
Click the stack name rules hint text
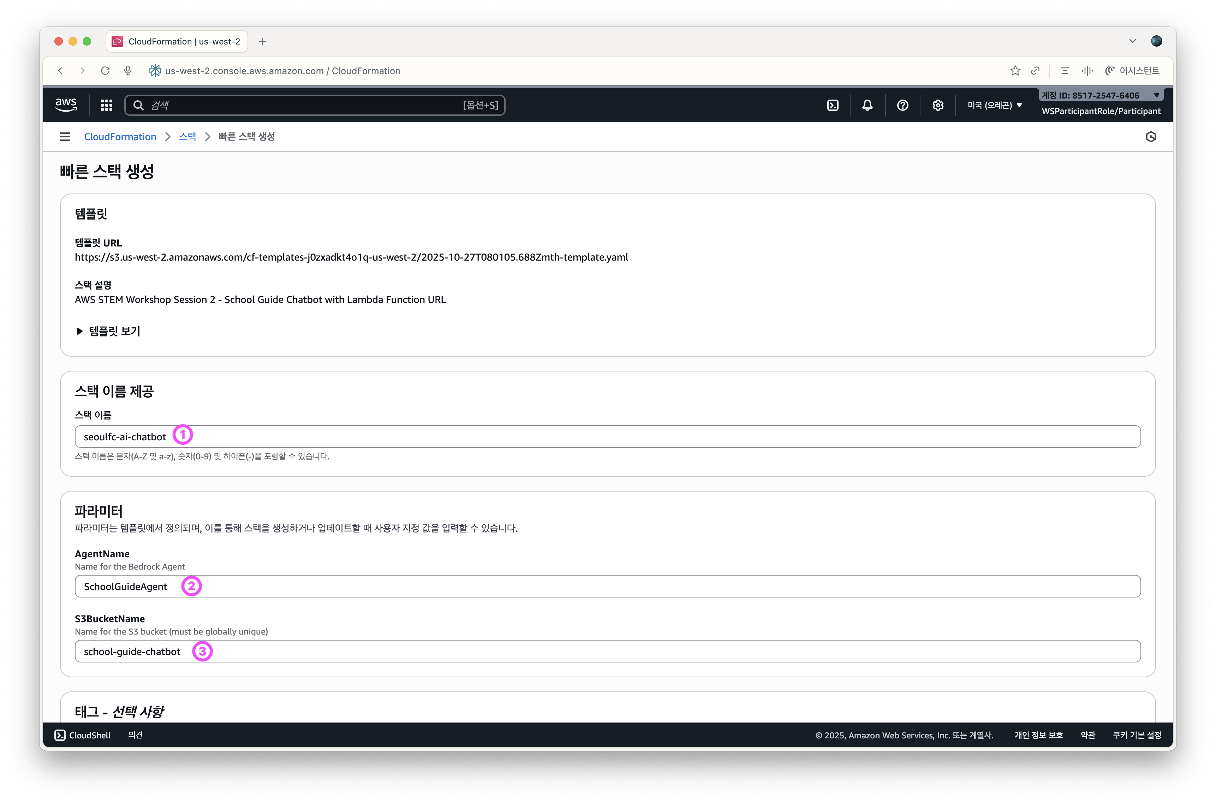pos(202,456)
